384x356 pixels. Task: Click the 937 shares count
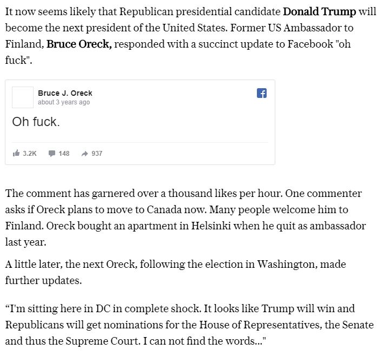tap(97, 153)
